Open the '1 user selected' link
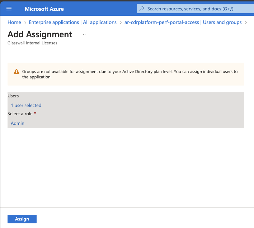 [x=27, y=105]
